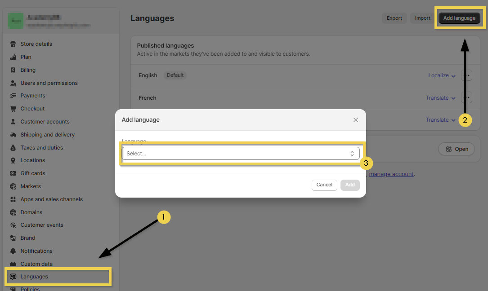Click the Notifications bell icon
Image resolution: width=488 pixels, height=291 pixels.
coord(13,251)
